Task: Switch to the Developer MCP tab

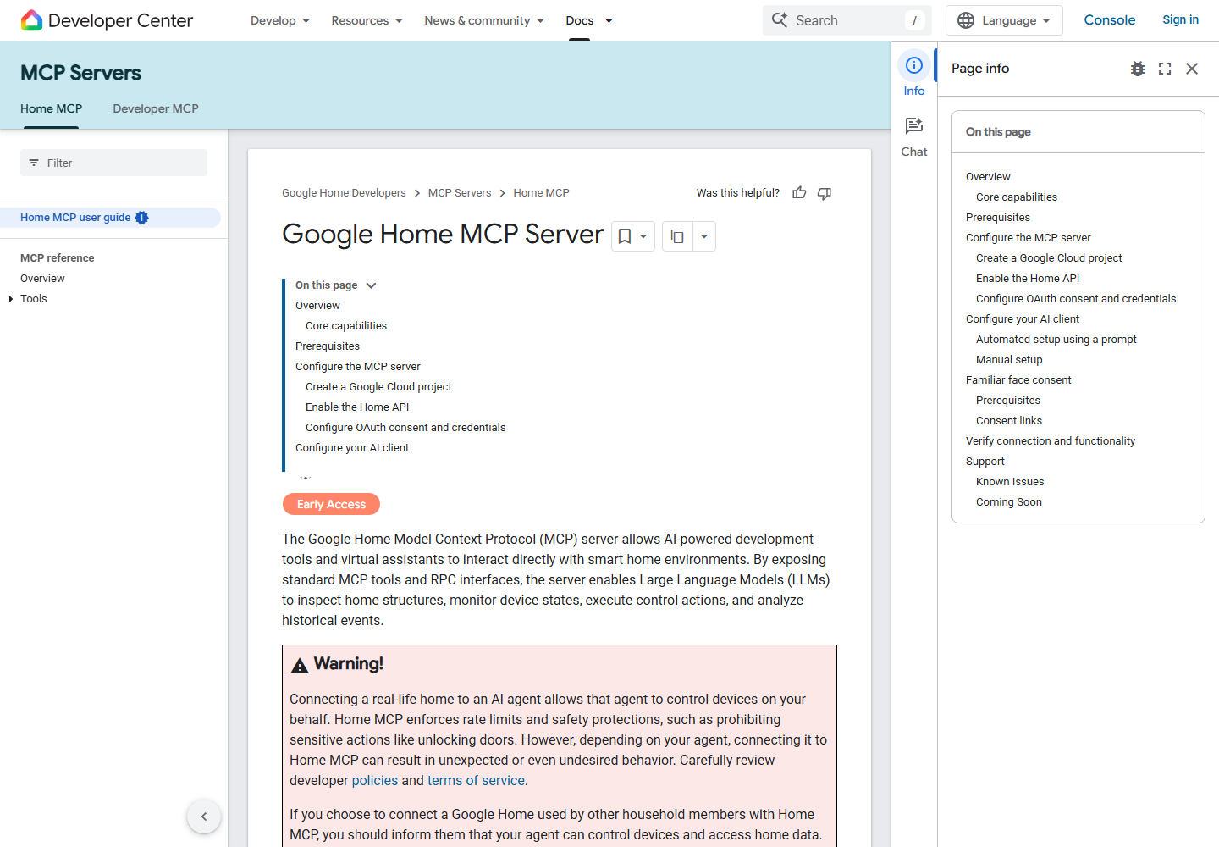Action: pyautogui.click(x=156, y=108)
